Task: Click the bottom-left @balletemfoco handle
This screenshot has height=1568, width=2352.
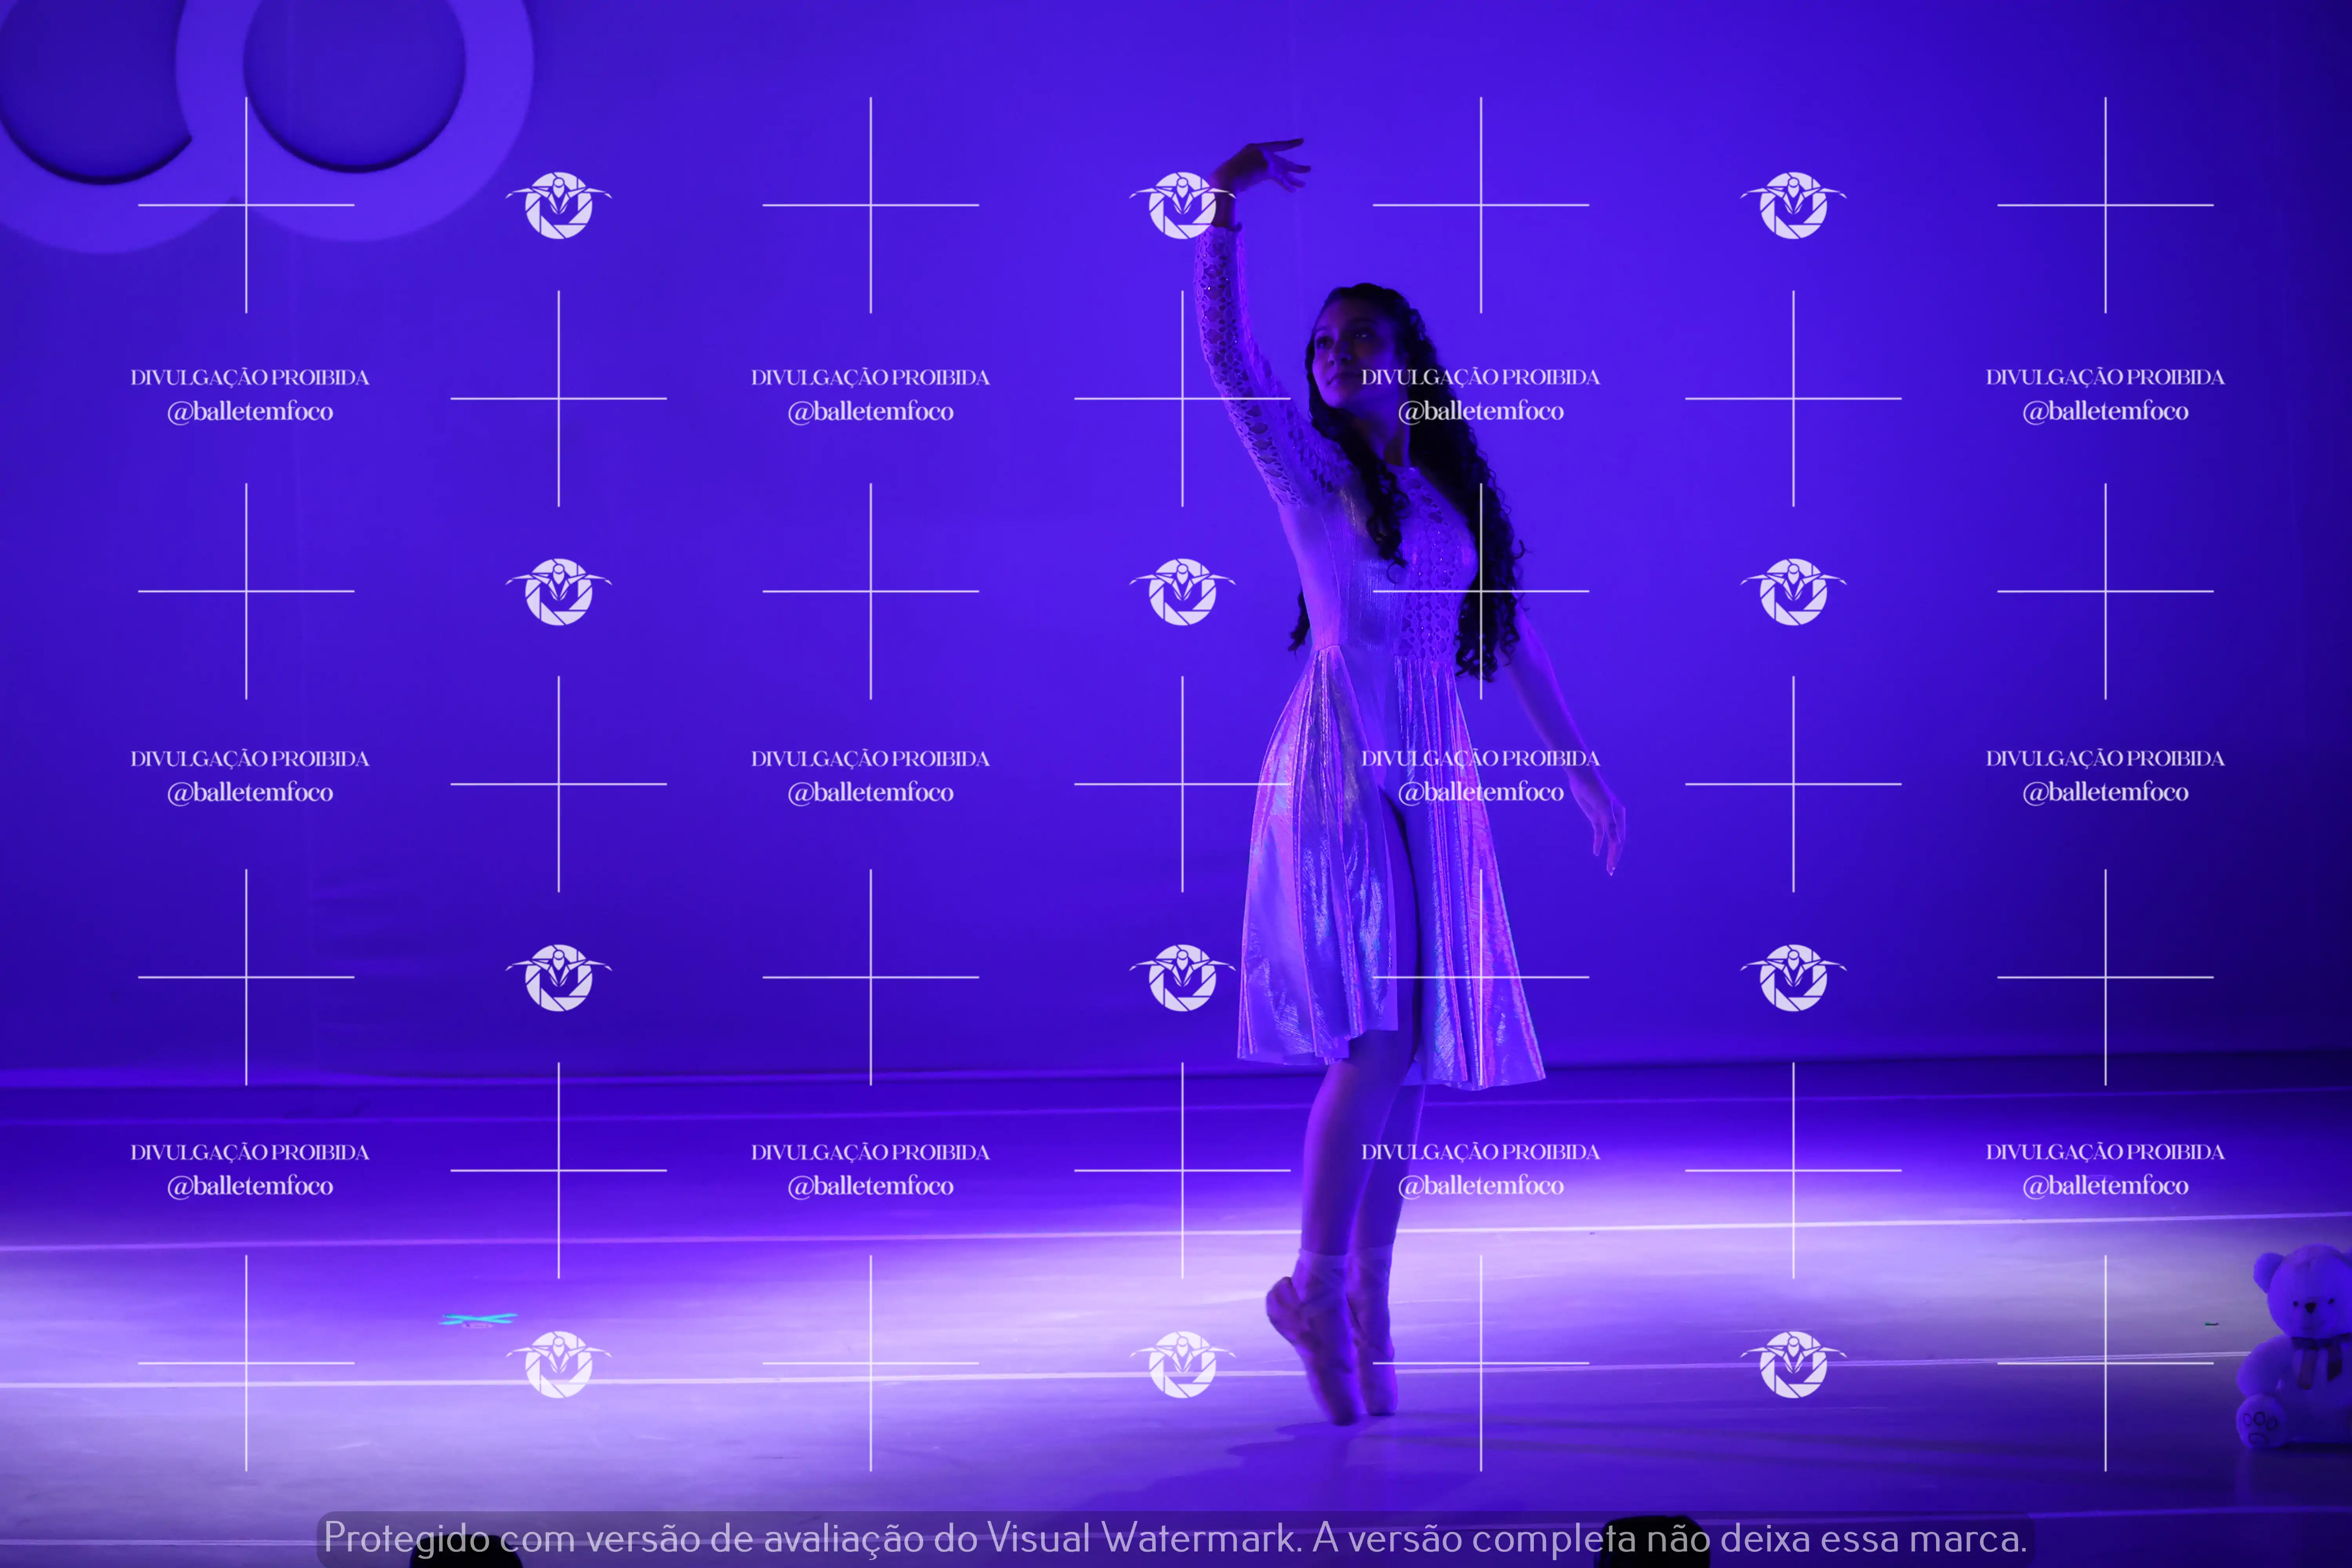Action: pos(250,1186)
